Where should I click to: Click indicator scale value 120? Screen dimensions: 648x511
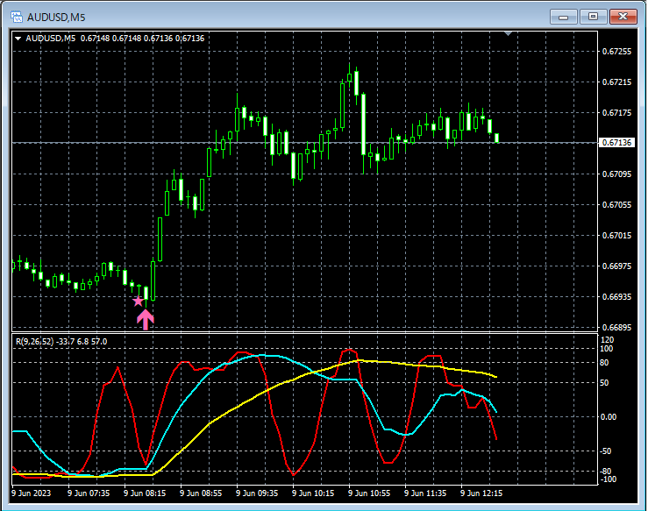click(x=608, y=339)
